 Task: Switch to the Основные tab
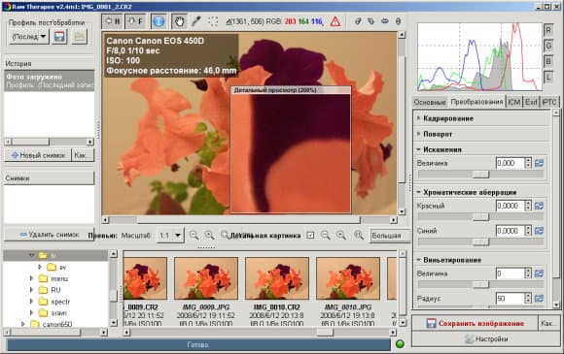pyautogui.click(x=430, y=102)
